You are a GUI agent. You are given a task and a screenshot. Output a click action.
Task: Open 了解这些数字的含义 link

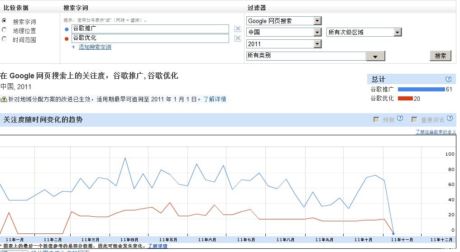point(436,132)
